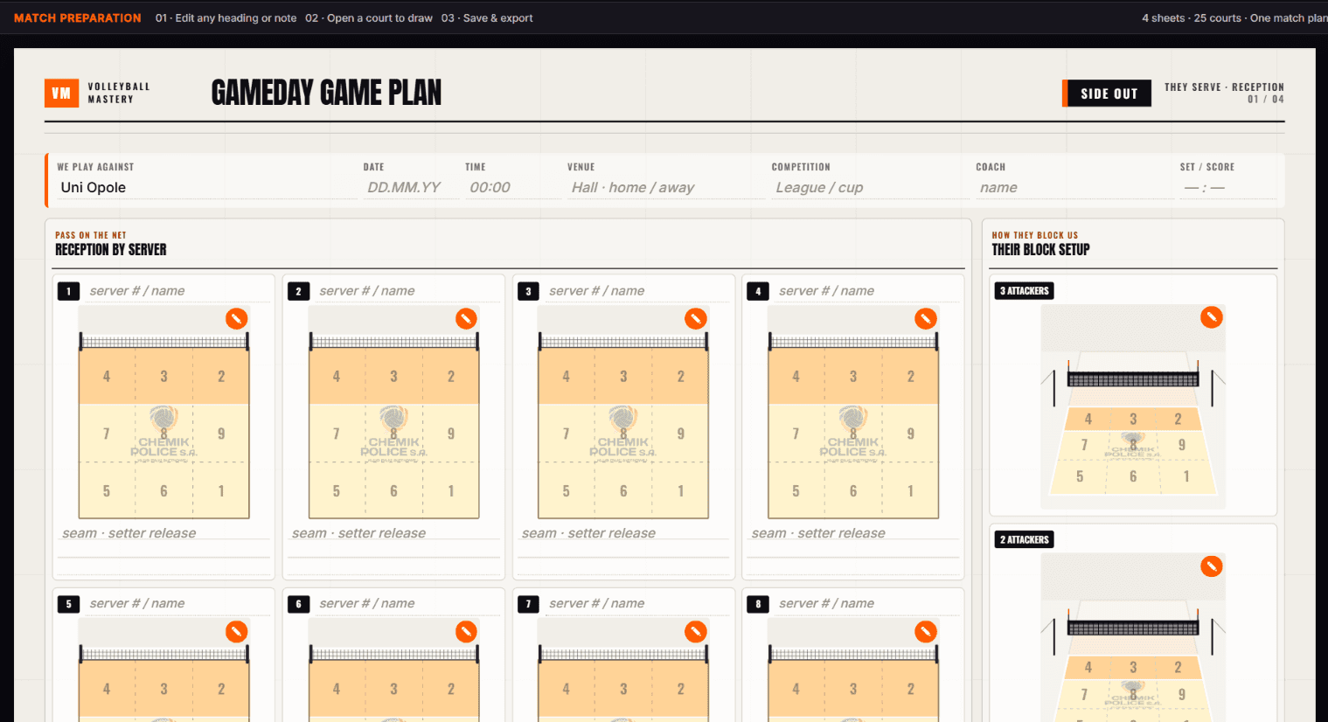Edit server name for card 4

[868, 291]
